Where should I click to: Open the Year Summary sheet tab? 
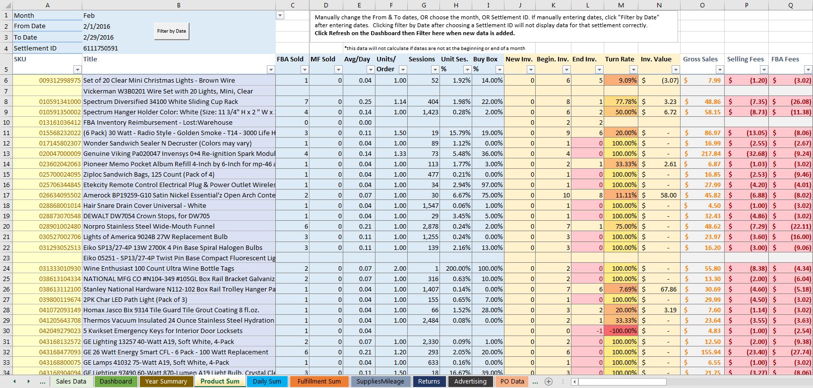point(166,382)
